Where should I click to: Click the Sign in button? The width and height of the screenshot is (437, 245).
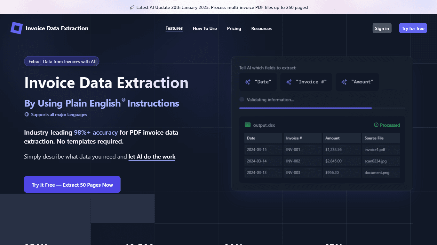click(x=382, y=28)
